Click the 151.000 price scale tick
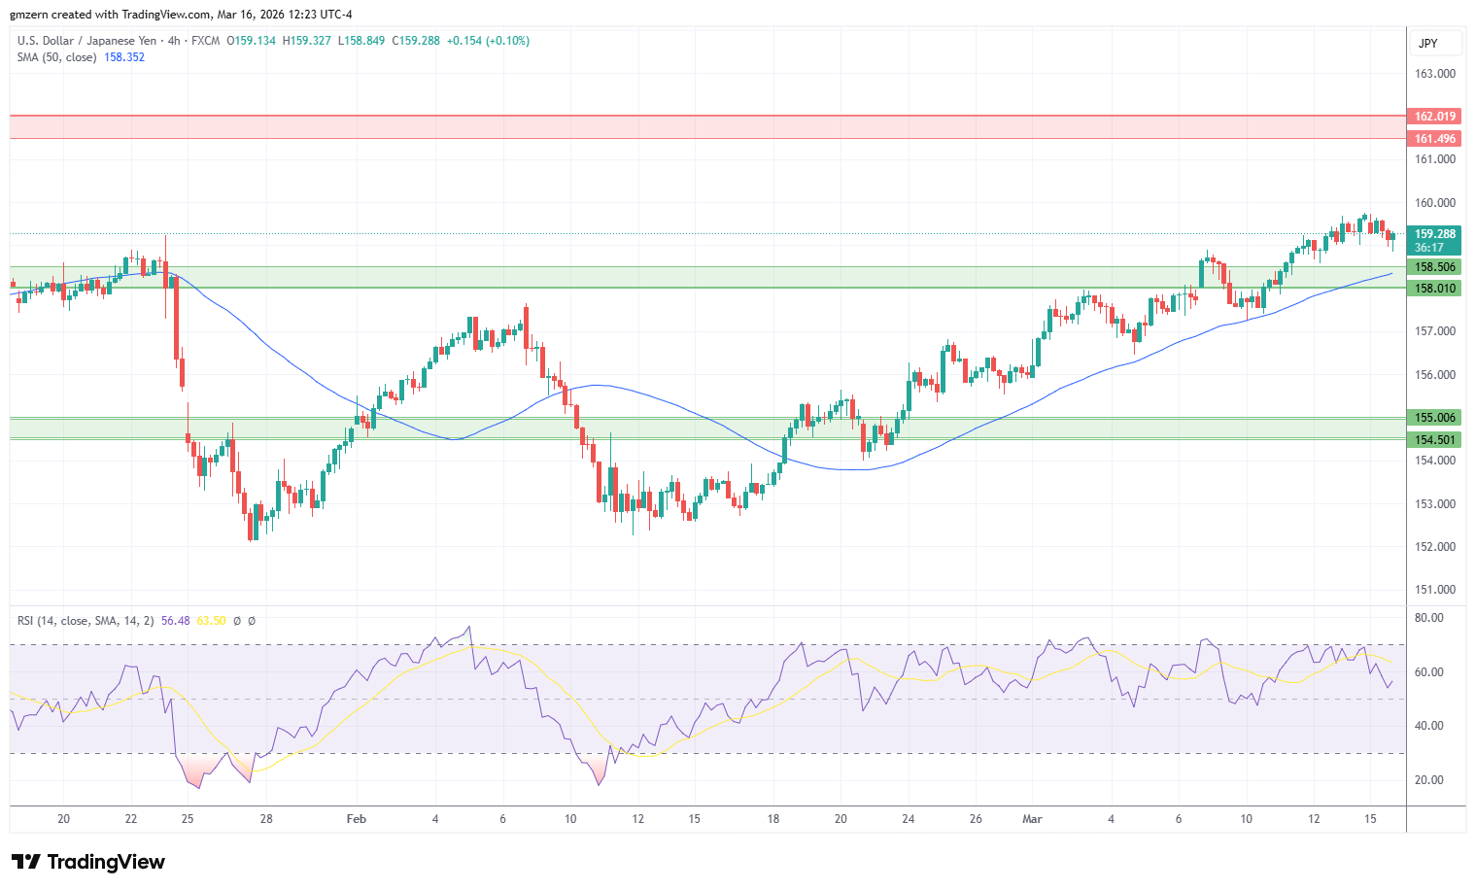 [x=1435, y=590]
